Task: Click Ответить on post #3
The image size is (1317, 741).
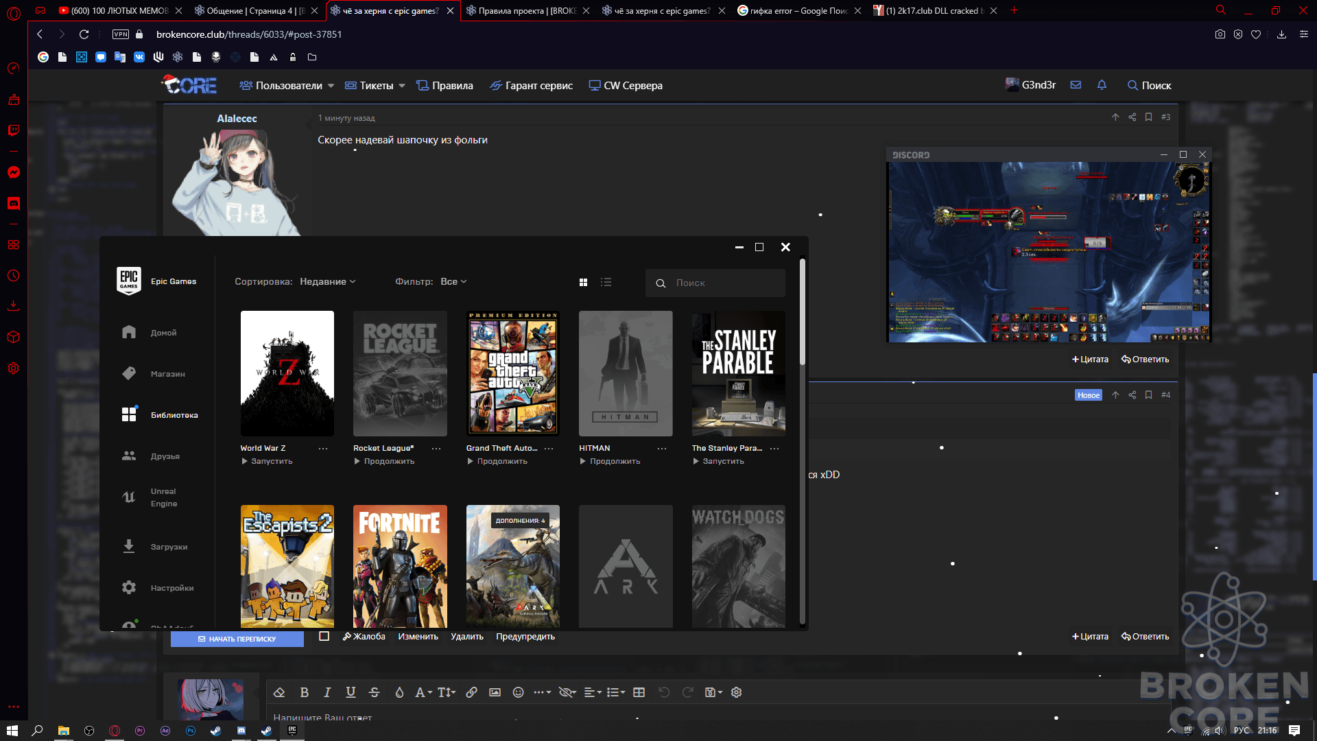Action: [1145, 360]
